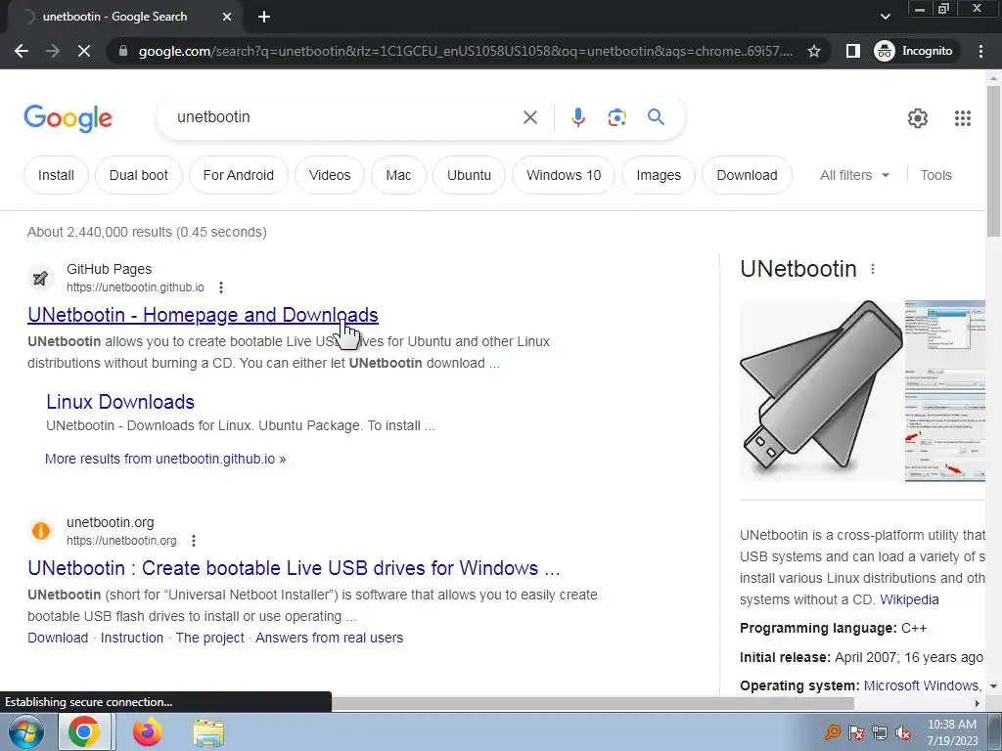1002x751 pixels.
Task: Open the search Tools option
Action: [x=935, y=175]
